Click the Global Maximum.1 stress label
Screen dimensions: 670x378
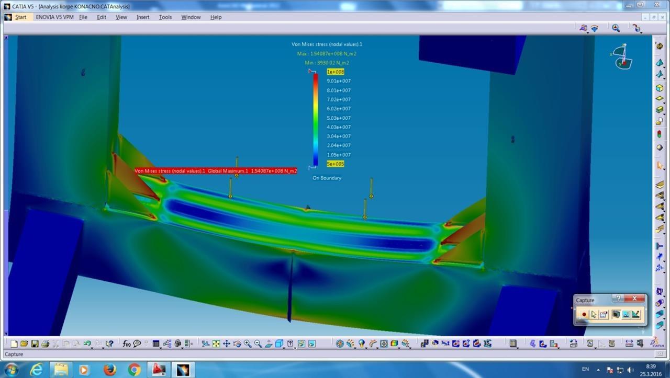(216, 171)
